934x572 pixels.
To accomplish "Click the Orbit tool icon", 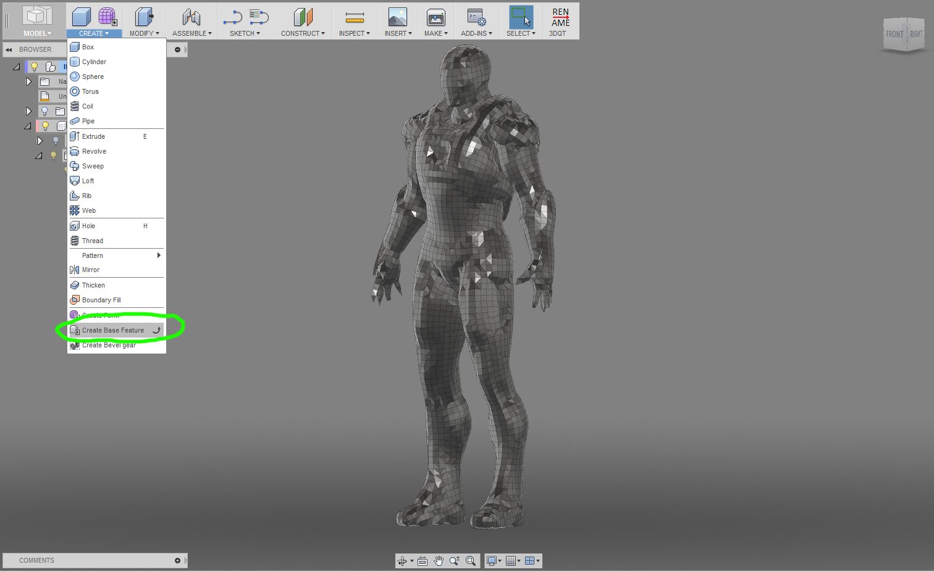I will click(x=402, y=561).
